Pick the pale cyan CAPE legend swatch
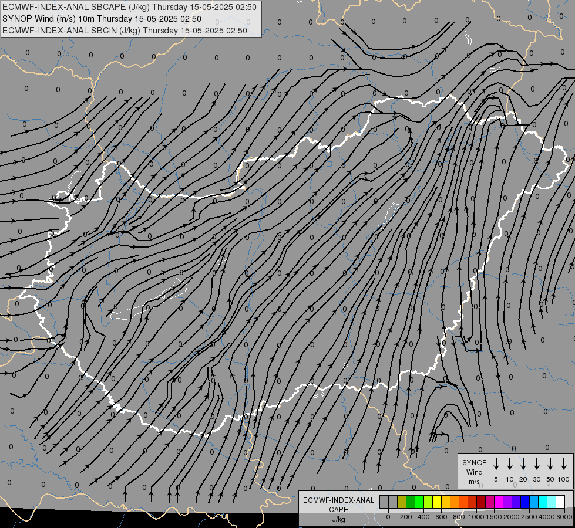 pyautogui.click(x=551, y=502)
